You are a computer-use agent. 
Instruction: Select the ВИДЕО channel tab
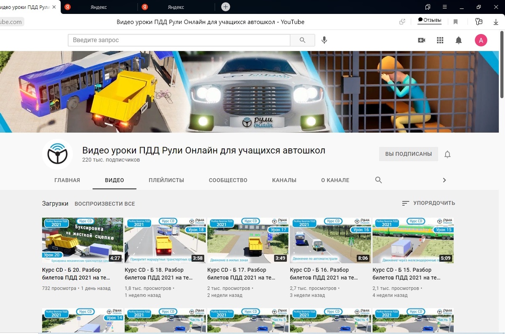(x=114, y=180)
